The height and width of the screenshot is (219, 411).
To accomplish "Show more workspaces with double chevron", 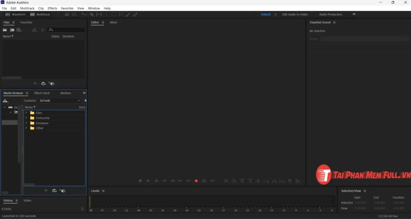I will click(354, 14).
